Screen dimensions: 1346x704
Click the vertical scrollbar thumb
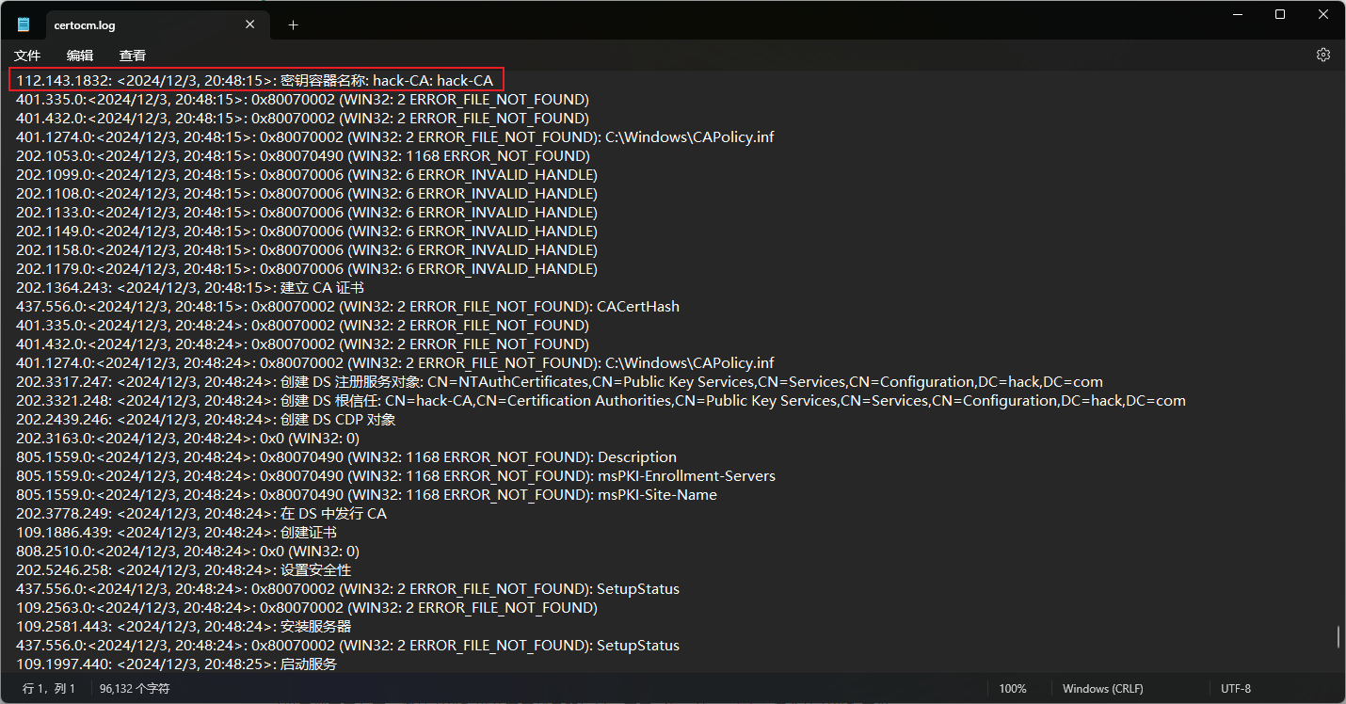point(1338,637)
